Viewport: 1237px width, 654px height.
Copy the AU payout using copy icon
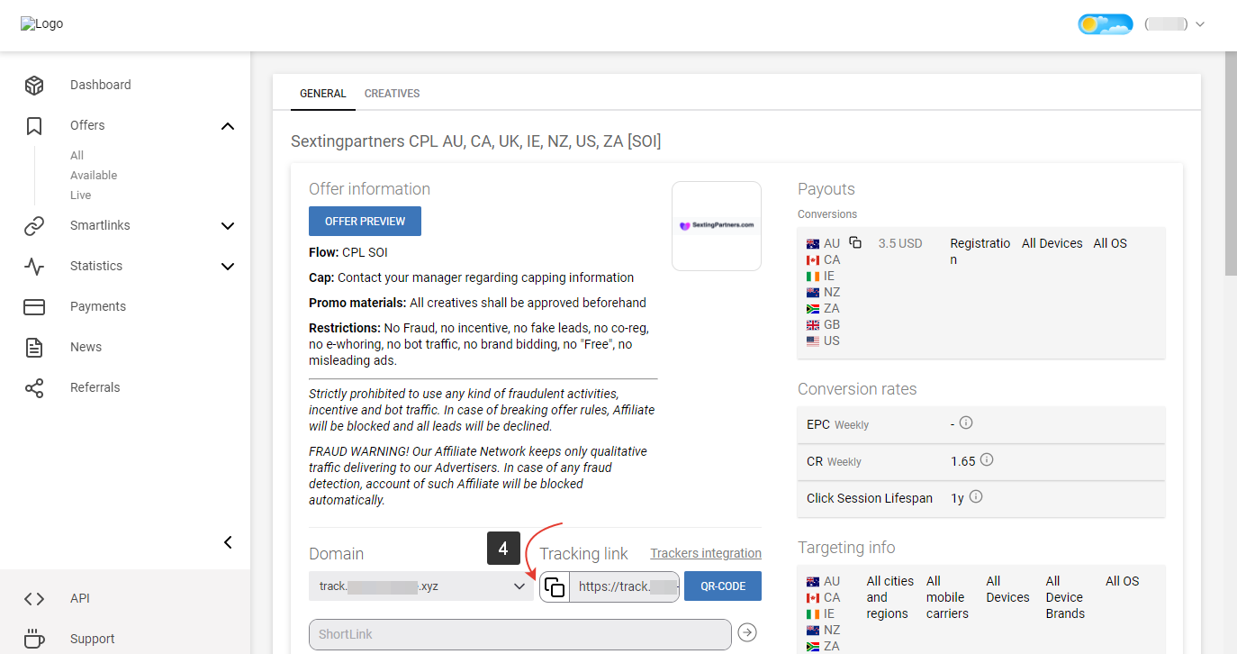pos(855,243)
